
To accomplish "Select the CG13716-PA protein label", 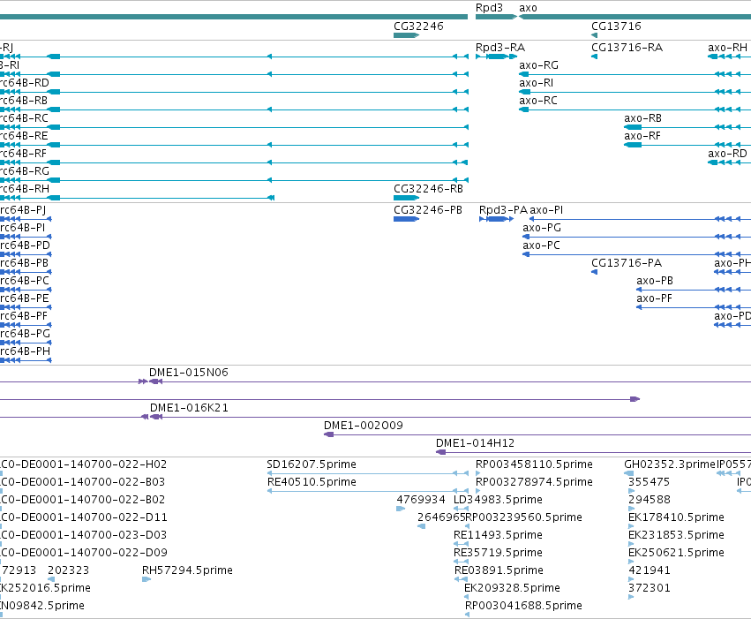I will click(627, 263).
